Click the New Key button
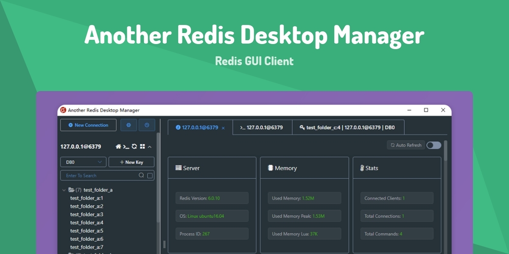Screen dimensions: 509x254 (131, 162)
